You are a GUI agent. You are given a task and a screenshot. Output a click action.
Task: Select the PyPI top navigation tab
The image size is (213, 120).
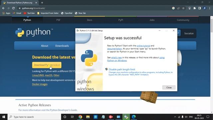point(120,20)
